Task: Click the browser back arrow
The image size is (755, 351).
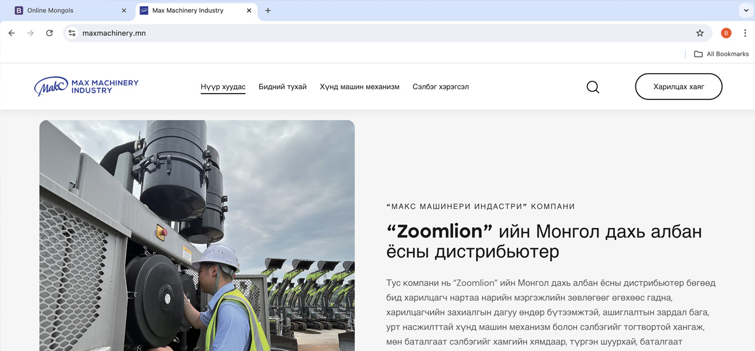Action: [12, 33]
